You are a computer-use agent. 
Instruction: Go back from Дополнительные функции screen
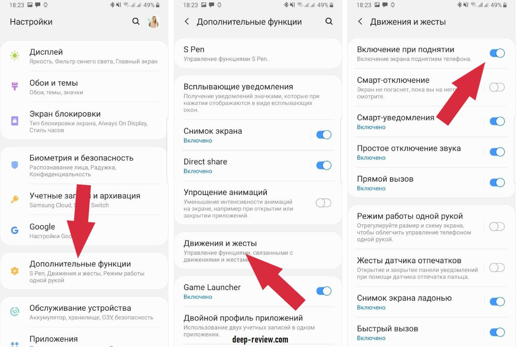point(187,22)
